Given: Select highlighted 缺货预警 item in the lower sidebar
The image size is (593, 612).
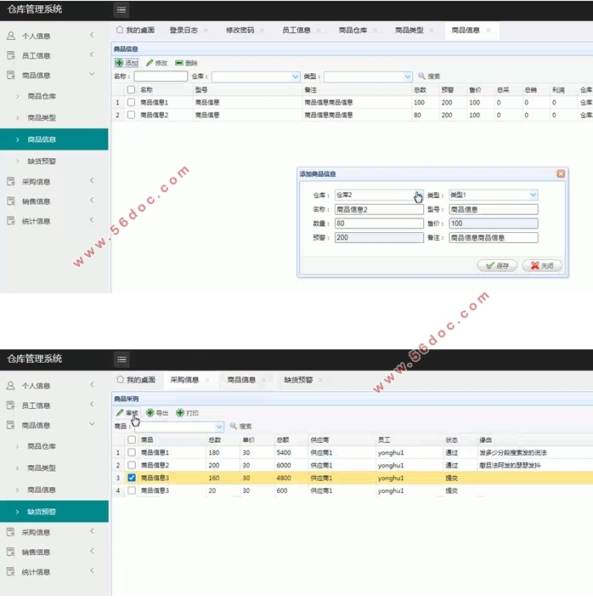Looking at the screenshot, I should [54, 512].
